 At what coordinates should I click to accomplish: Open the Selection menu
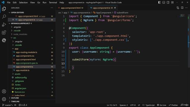[x=23, y=2]
